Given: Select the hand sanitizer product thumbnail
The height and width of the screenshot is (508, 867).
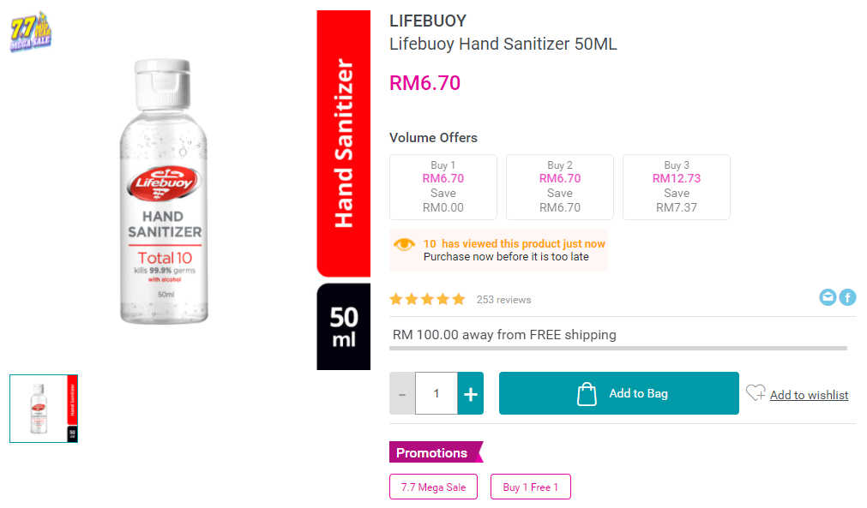Looking at the screenshot, I should click(x=44, y=409).
